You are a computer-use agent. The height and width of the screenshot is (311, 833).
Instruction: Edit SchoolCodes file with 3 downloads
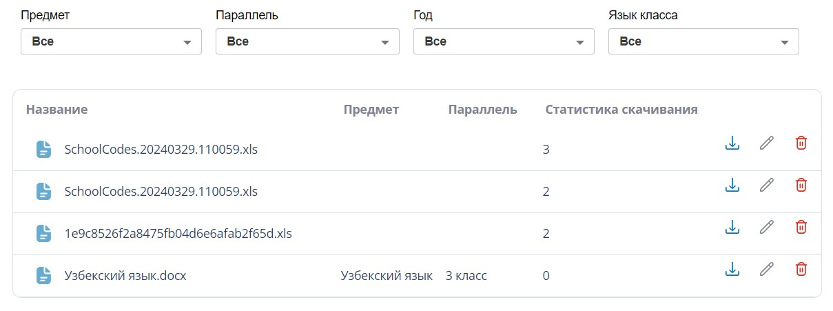click(766, 143)
